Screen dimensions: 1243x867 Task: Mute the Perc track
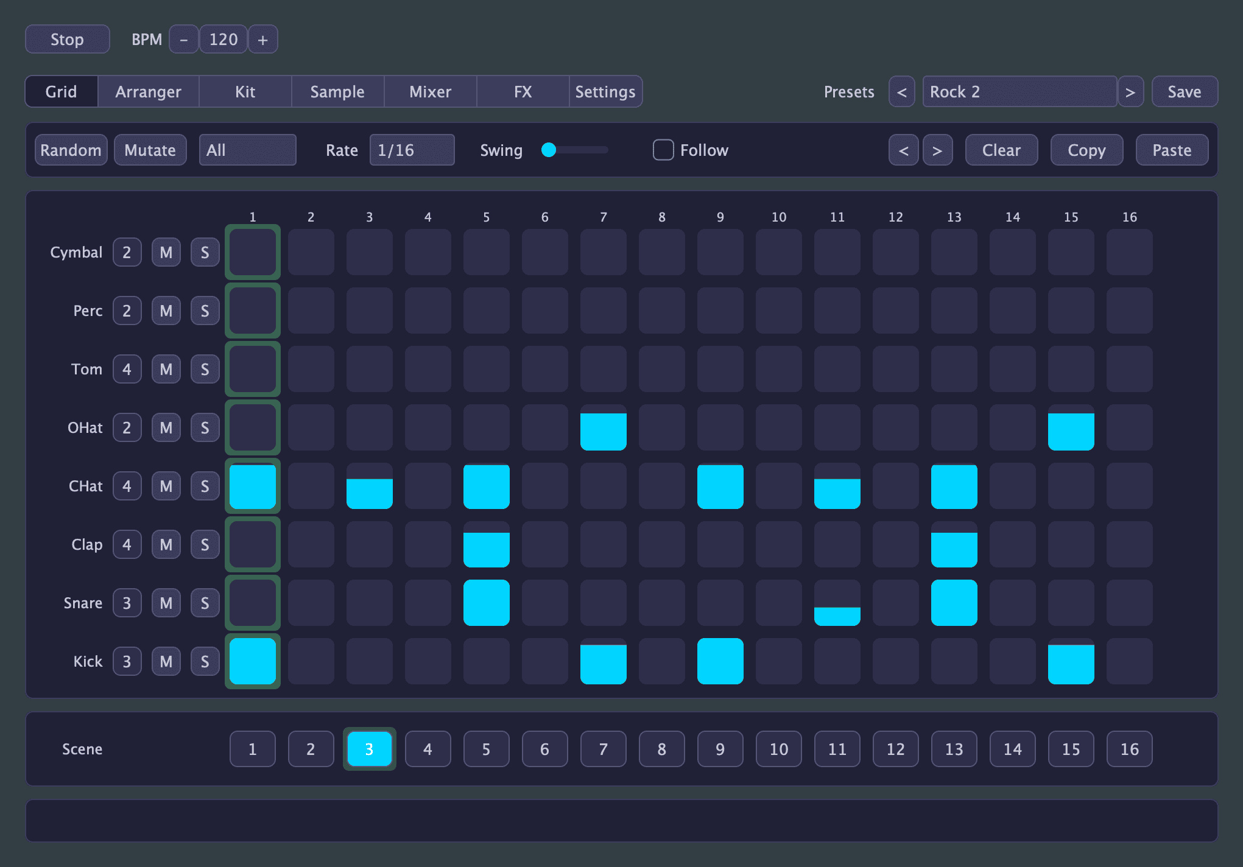(x=166, y=311)
